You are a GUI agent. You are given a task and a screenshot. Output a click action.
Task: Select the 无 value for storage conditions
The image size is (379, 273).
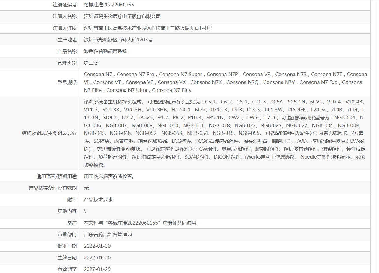pyautogui.click(x=86, y=188)
